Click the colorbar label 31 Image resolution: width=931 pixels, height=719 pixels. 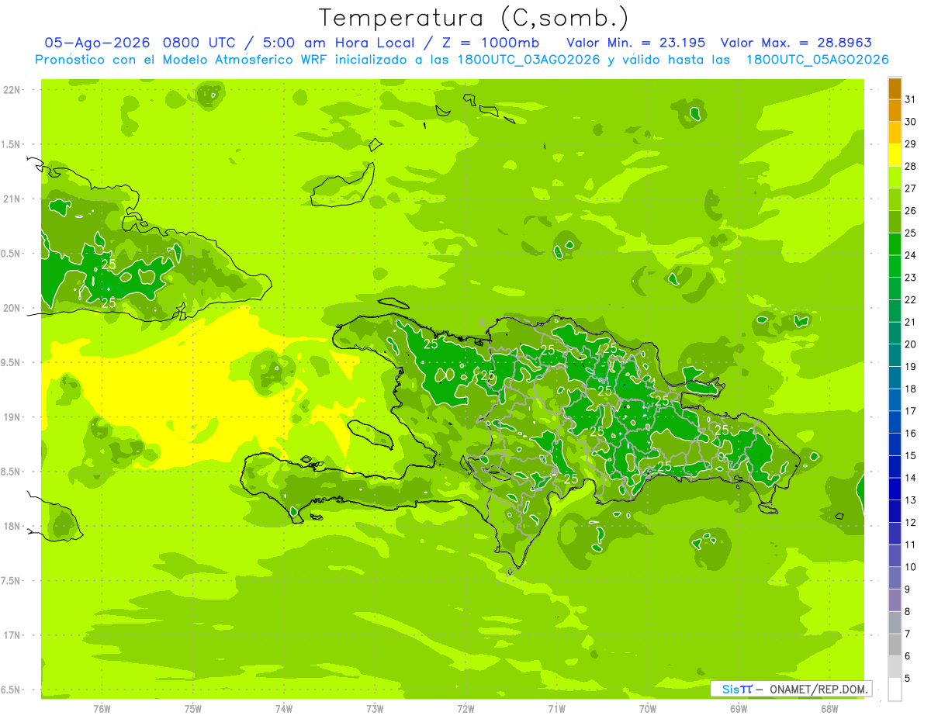[x=911, y=99]
